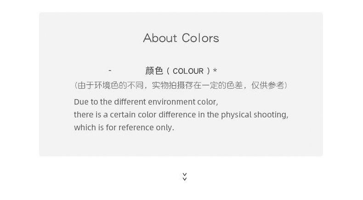The height and width of the screenshot is (200, 363).
Task: Select the Chinese note line beginning 由于环境色
Action: [181, 85]
